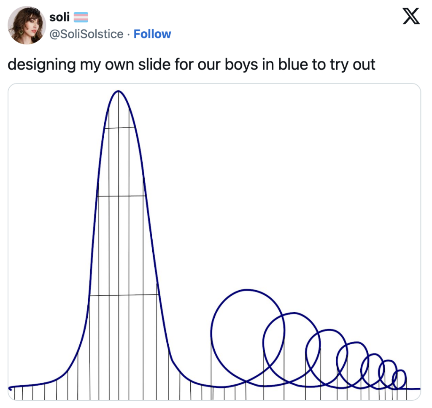Click the display name soli
Screen dimensions: 432x408
click(x=59, y=17)
